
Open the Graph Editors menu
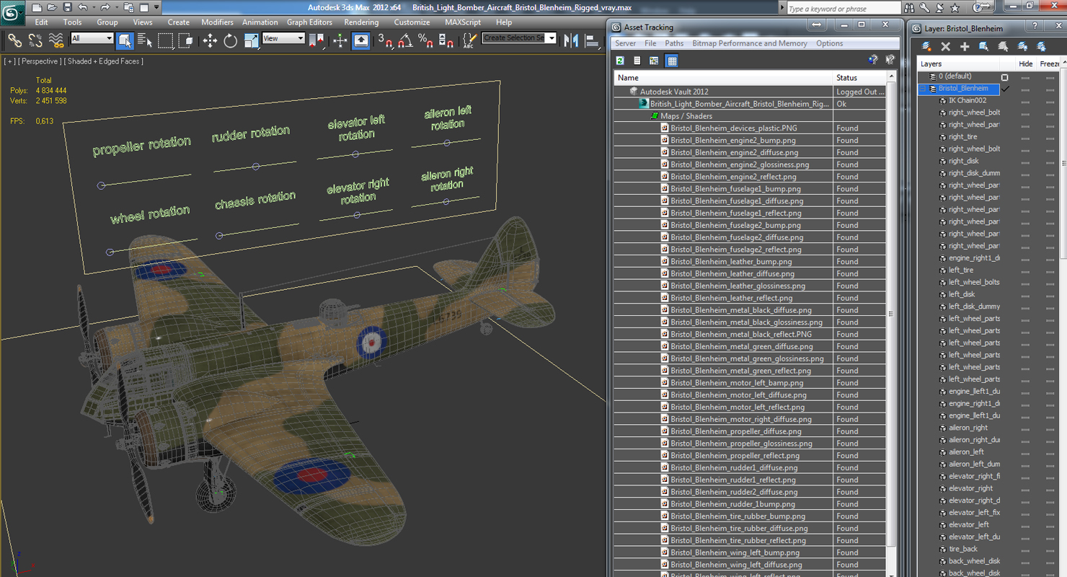click(x=309, y=22)
